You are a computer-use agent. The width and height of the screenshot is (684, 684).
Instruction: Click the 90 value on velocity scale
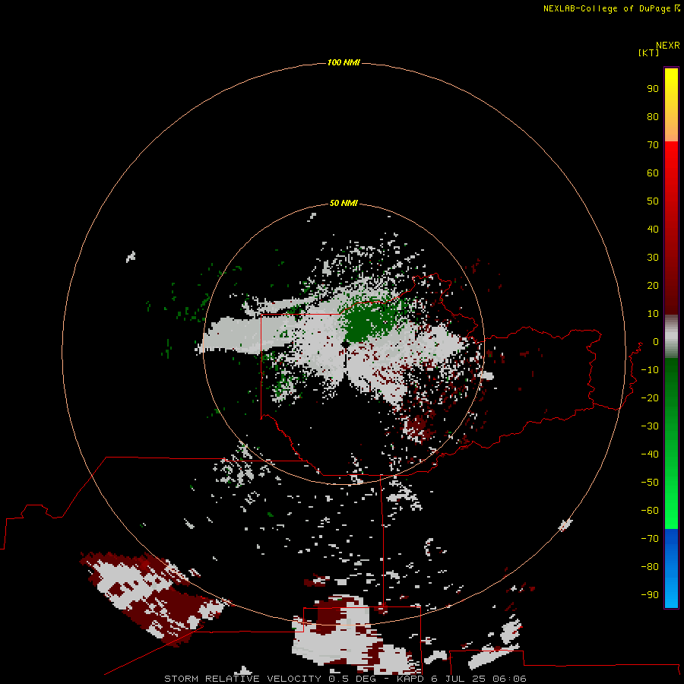[653, 89]
